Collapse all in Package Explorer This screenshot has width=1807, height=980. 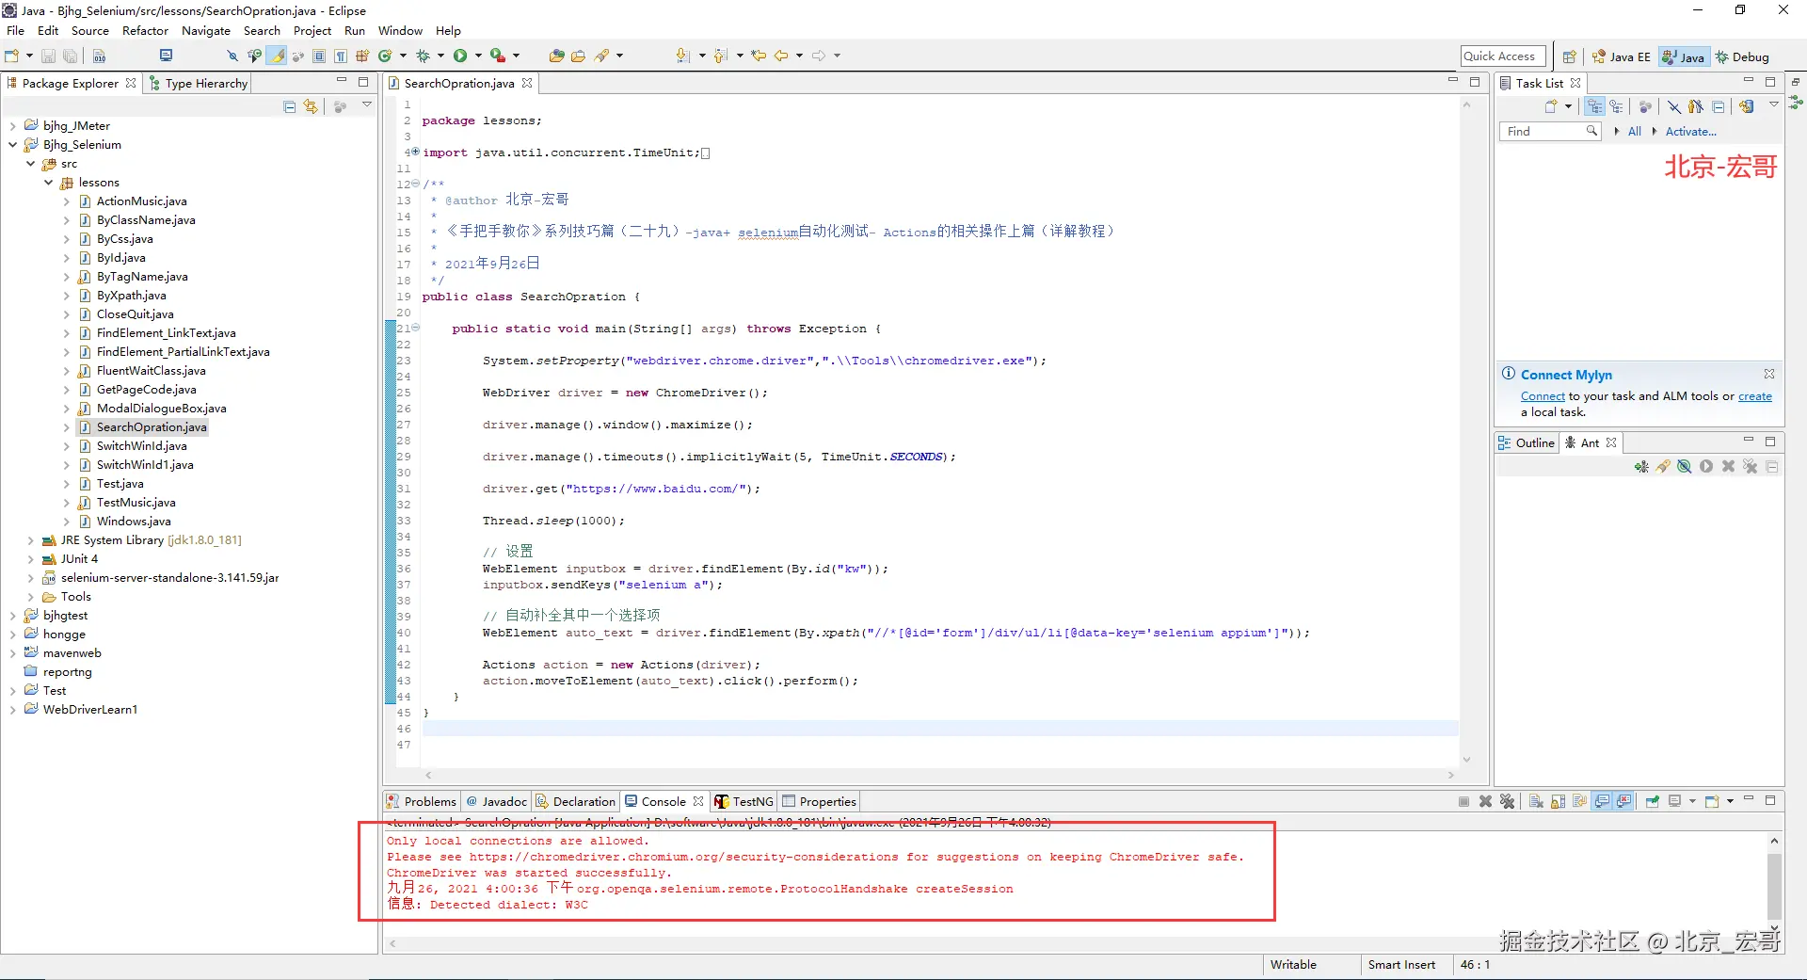(x=290, y=107)
